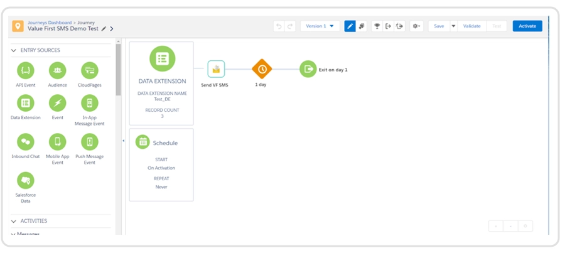
Task: Click the 1 day wait activity
Action: pyautogui.click(x=261, y=69)
